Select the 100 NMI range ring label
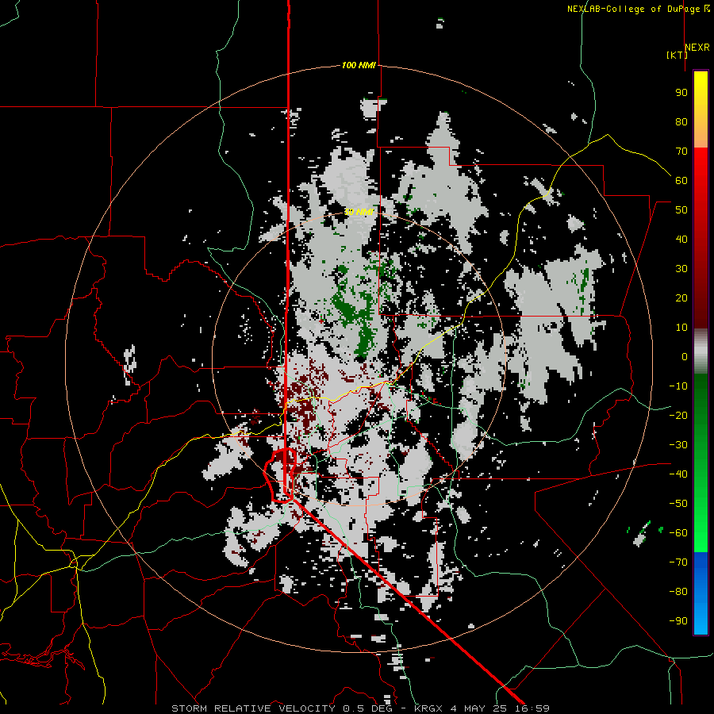 pyautogui.click(x=359, y=66)
